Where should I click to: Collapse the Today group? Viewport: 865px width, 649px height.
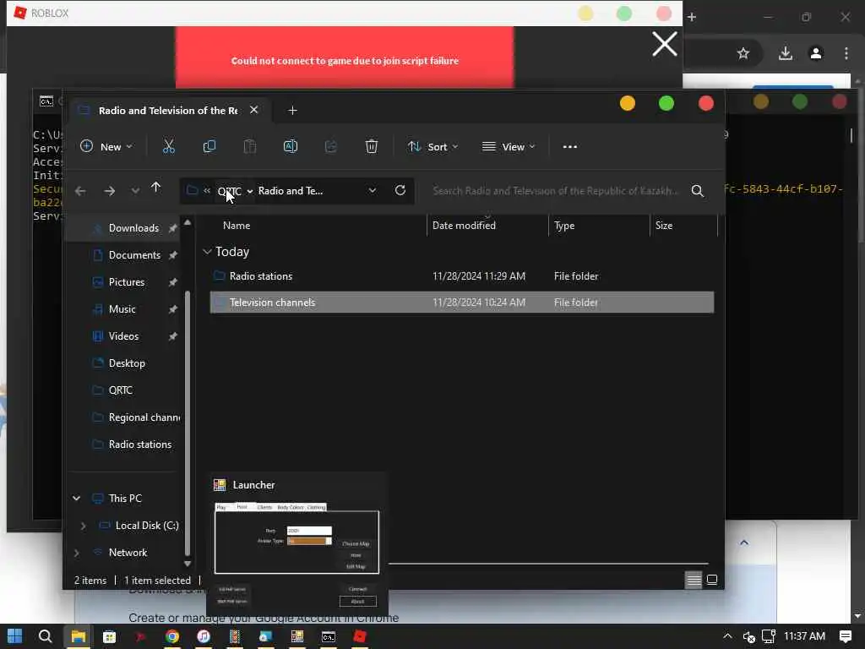point(208,252)
